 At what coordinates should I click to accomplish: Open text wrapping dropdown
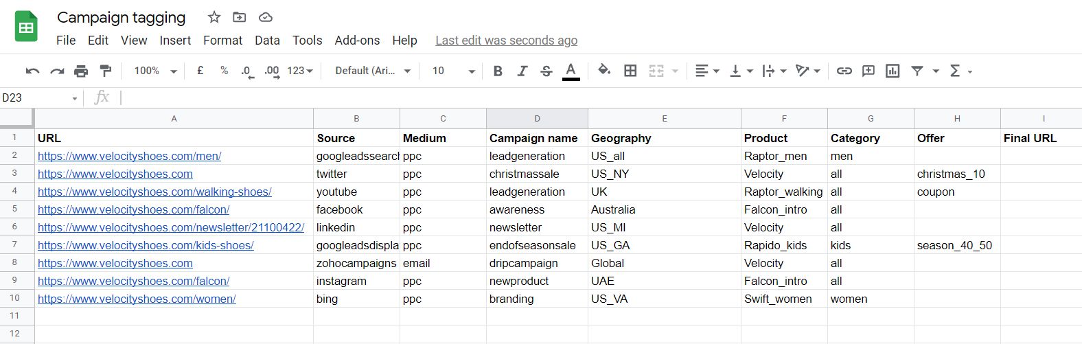tap(774, 71)
